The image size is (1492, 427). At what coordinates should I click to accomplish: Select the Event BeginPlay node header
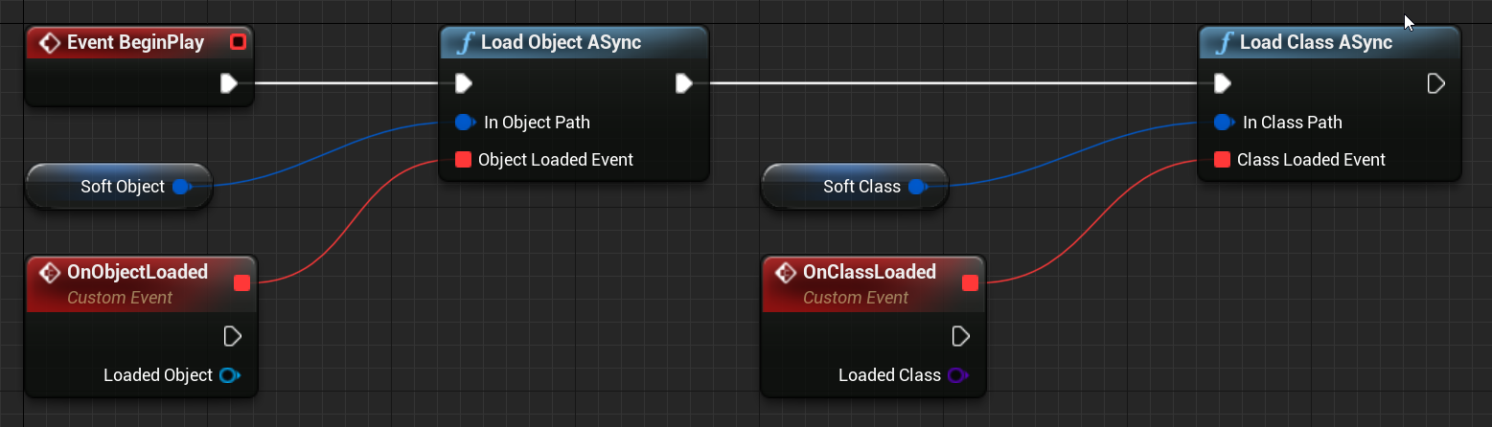pyautogui.click(x=134, y=43)
